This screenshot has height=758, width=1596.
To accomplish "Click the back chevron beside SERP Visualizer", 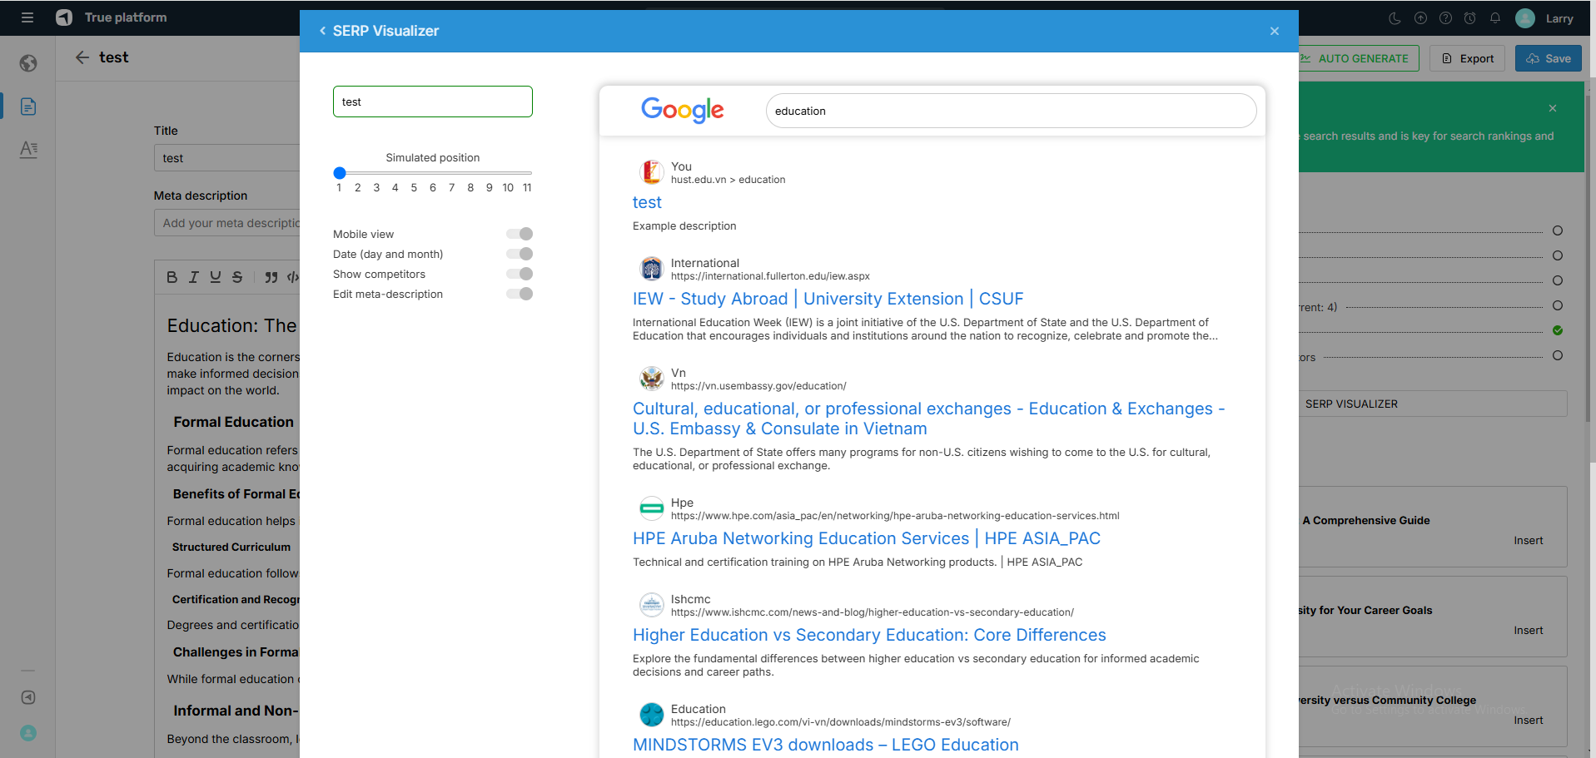I will 323,32.
